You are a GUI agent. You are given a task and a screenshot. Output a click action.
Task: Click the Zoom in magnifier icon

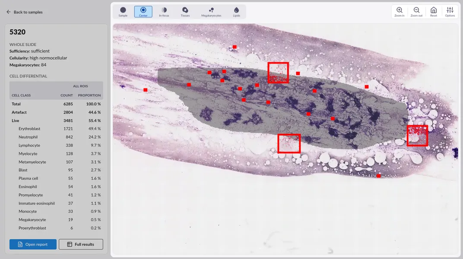400,12
